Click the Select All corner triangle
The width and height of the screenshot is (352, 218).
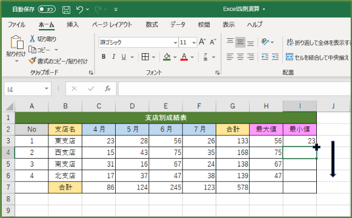tap(9, 107)
